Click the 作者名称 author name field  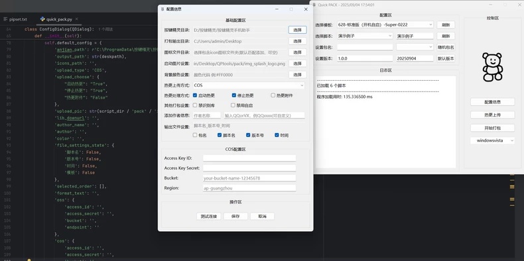(x=207, y=115)
